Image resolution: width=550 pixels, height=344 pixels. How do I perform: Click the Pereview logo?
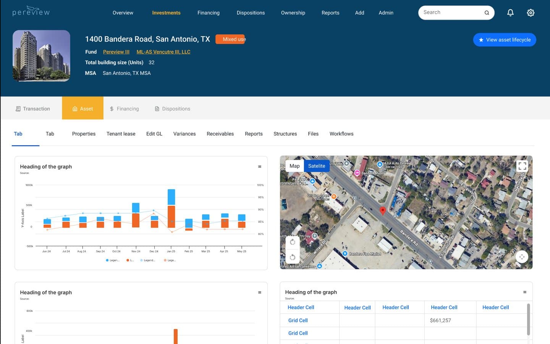click(x=31, y=11)
